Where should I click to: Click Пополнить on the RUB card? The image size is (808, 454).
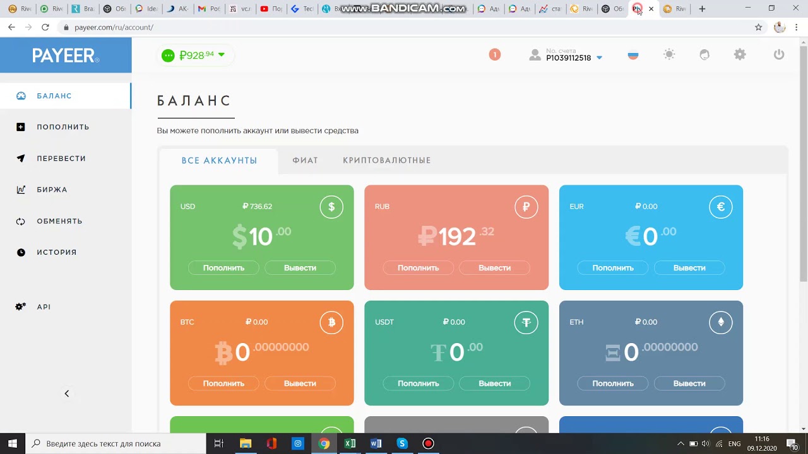coord(418,268)
